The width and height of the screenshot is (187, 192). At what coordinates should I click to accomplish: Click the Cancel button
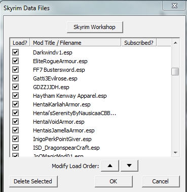click(161, 181)
